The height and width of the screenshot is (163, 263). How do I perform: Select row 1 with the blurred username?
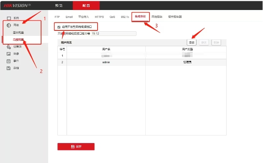click(142, 56)
